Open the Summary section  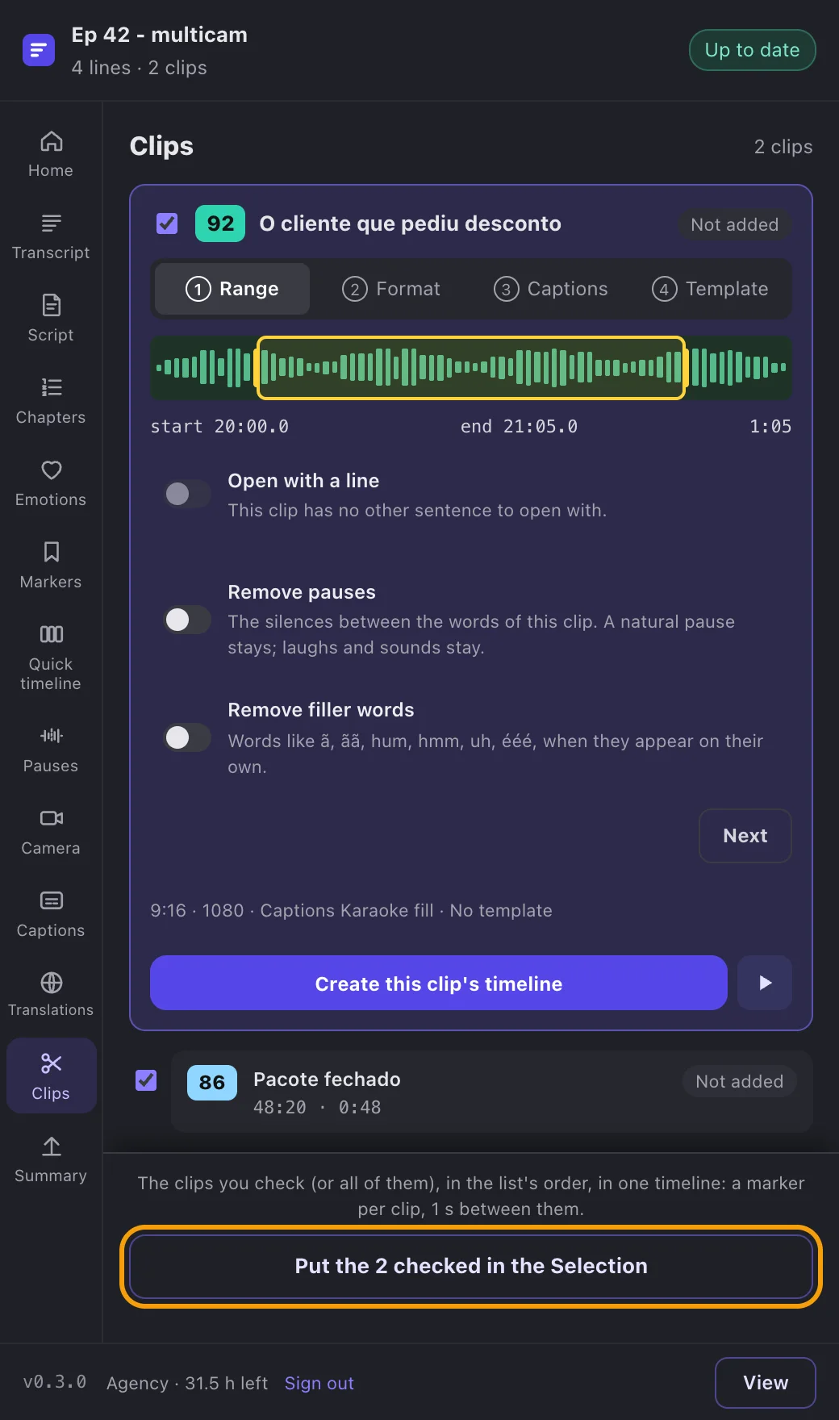[x=51, y=1159]
